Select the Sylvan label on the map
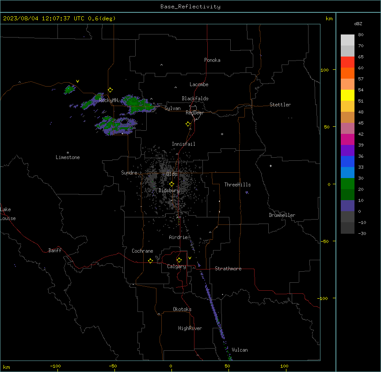Viewport: 381px width, 372px height. pos(172,108)
